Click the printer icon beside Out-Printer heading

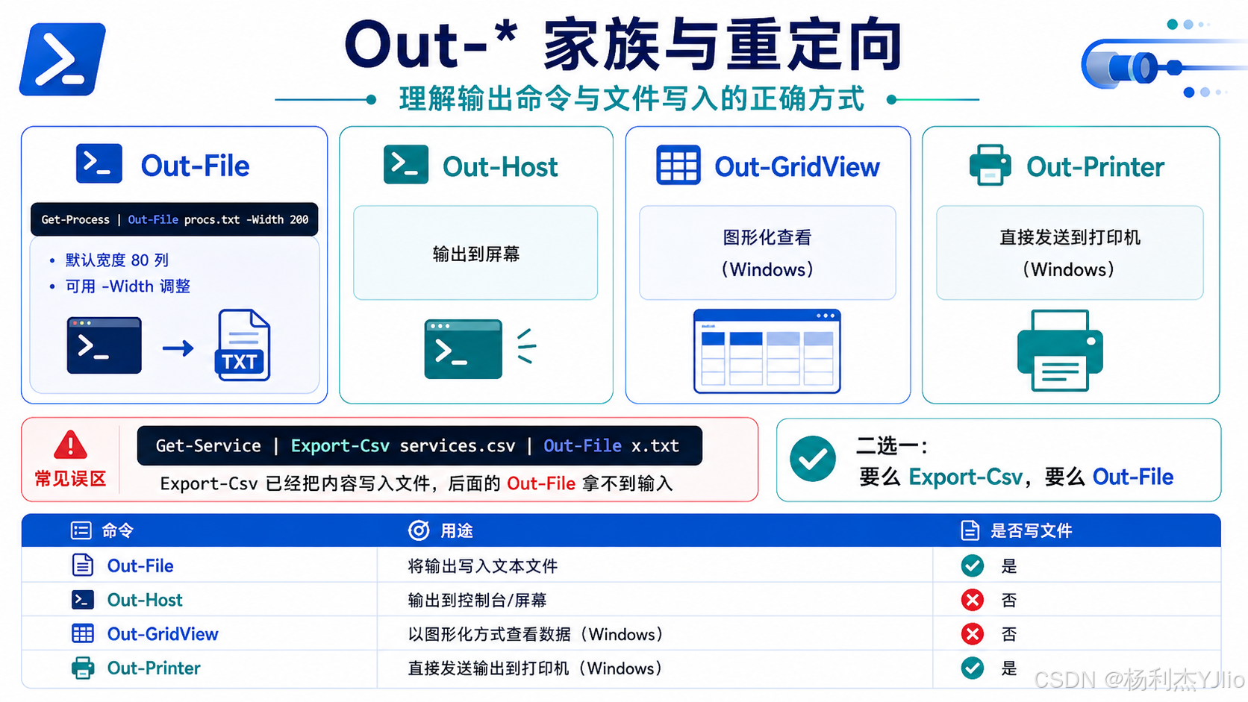(990, 165)
